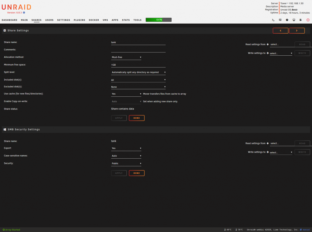Image resolution: width=312 pixels, height=232 pixels.
Task: Open SMB Read settings from dropdown
Action: pyautogui.click(x=282, y=143)
